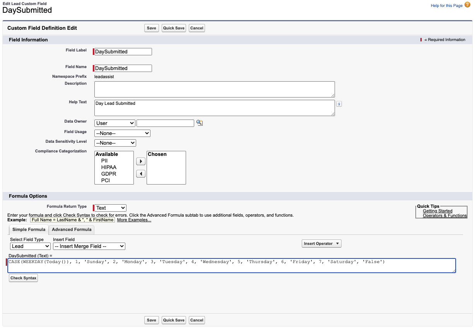Screen dimensions: 475x330
Task: Click inside the Chosen compliance list box
Action: coord(166,168)
